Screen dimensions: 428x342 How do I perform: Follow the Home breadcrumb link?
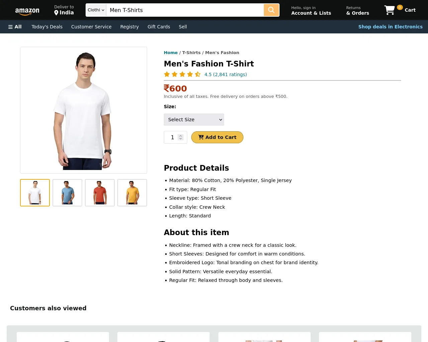pyautogui.click(x=171, y=53)
